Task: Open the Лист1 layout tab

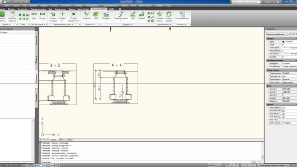Action: (62, 140)
